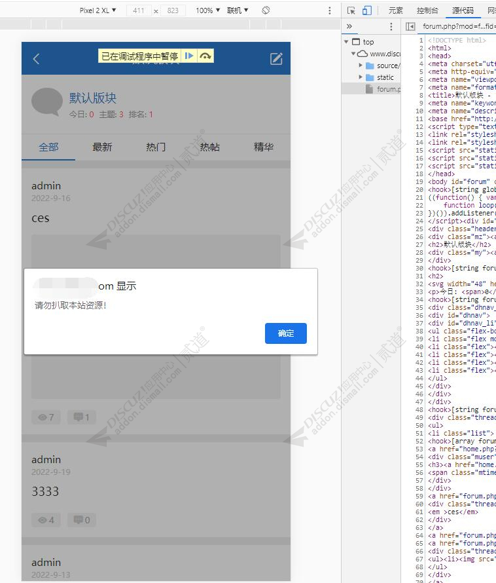The width and height of the screenshot is (496, 583).
Task: Click line number 20 in gutter
Action: pos(419,189)
